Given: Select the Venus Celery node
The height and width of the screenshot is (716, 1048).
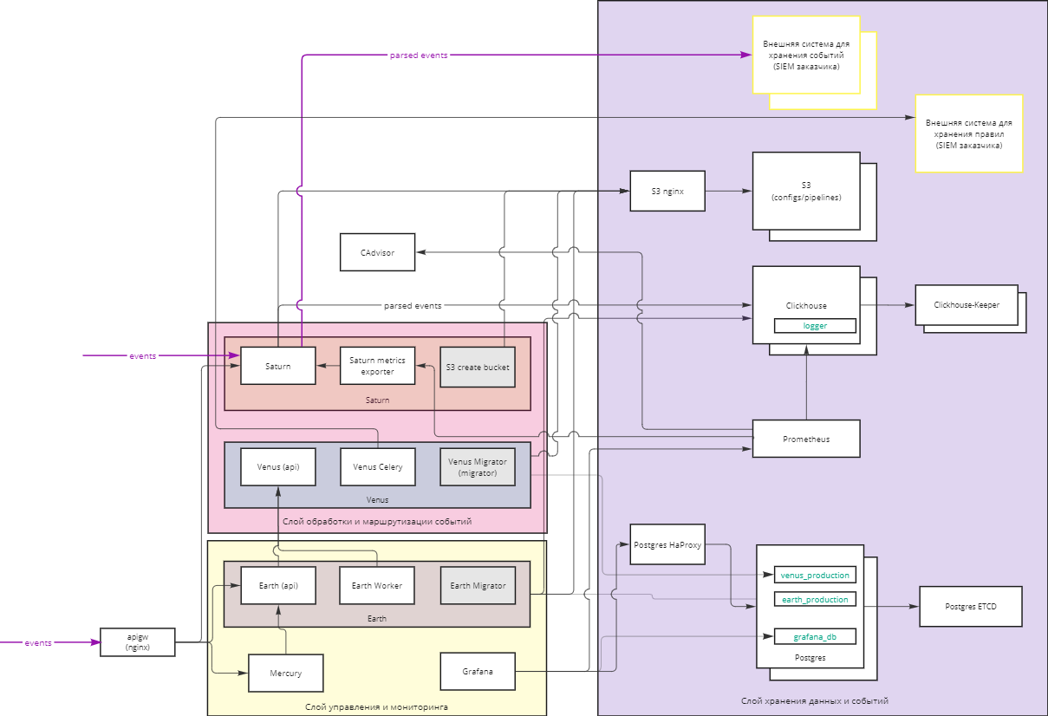Looking at the screenshot, I should (378, 466).
